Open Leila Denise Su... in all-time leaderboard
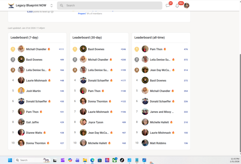Image resolution: width=241 pixels, height=164 pixels. click(x=160, y=60)
